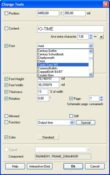Select CommonBullets font entry
Viewport: 110px width, 175px height.
(x=63, y=68)
